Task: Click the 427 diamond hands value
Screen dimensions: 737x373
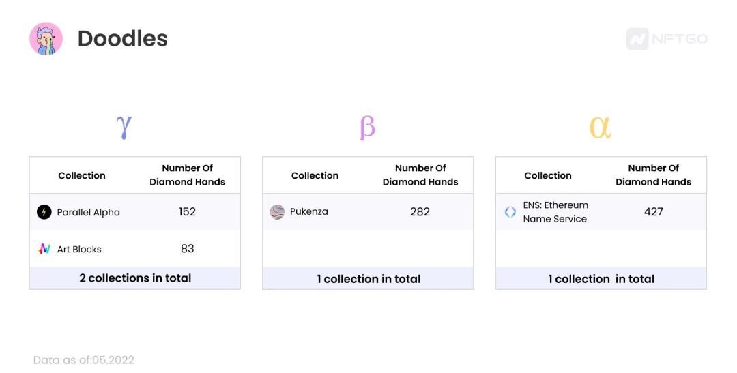Action: coord(653,212)
